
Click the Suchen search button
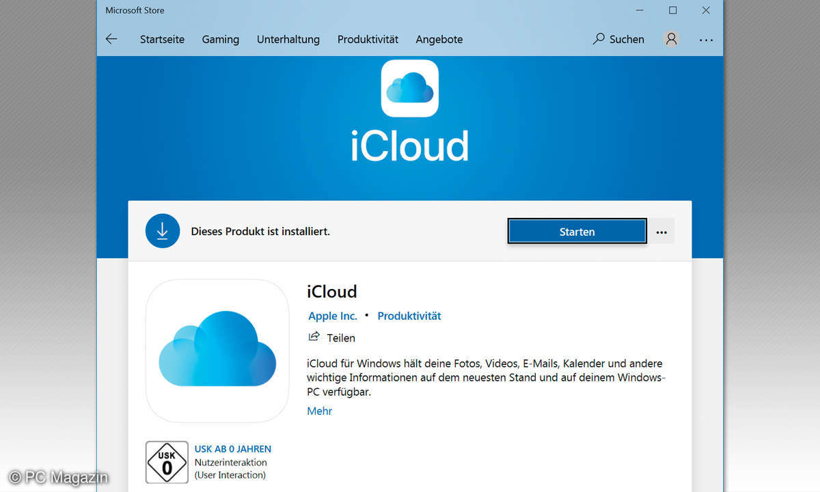click(x=618, y=39)
